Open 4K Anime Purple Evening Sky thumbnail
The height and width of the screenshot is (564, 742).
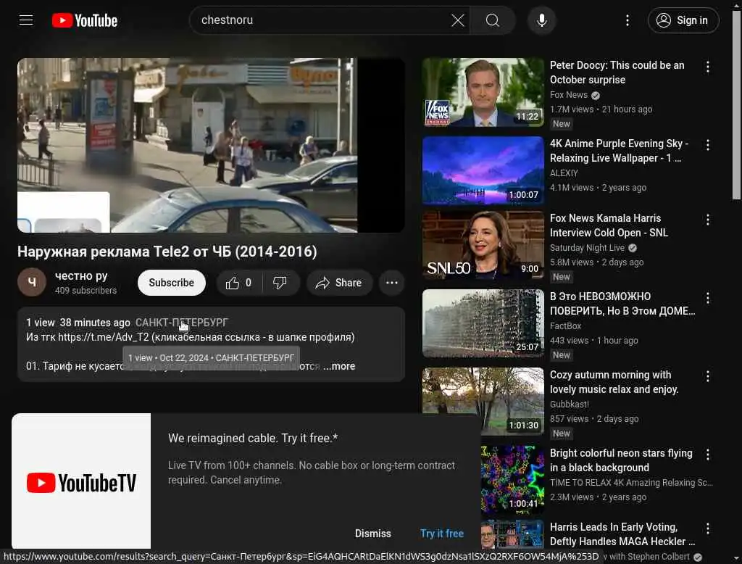point(483,170)
